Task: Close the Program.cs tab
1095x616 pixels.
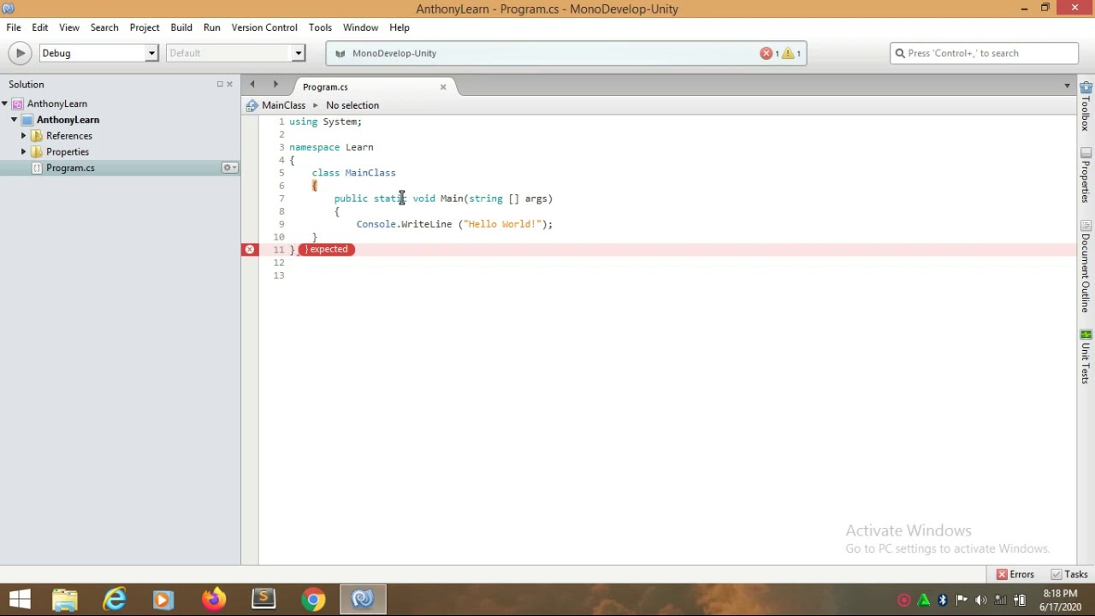Action: (443, 86)
